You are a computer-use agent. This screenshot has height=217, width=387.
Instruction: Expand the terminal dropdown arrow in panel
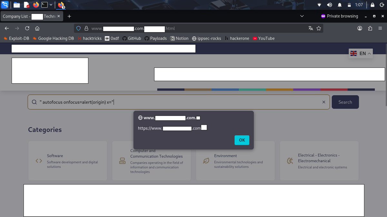click(x=51, y=5)
